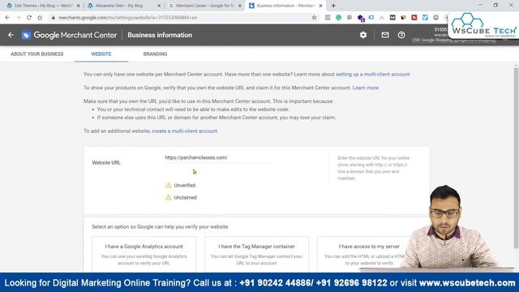Open the mail notifications icon
519x292 pixels.
click(385, 35)
